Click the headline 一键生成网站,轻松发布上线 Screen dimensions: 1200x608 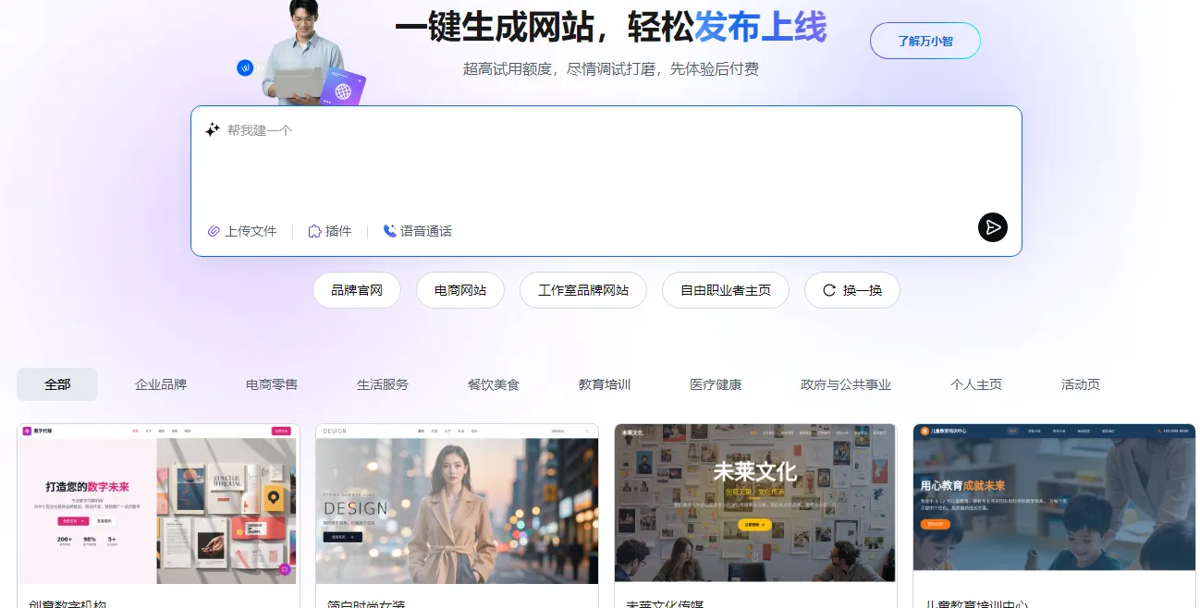pyautogui.click(x=611, y=27)
